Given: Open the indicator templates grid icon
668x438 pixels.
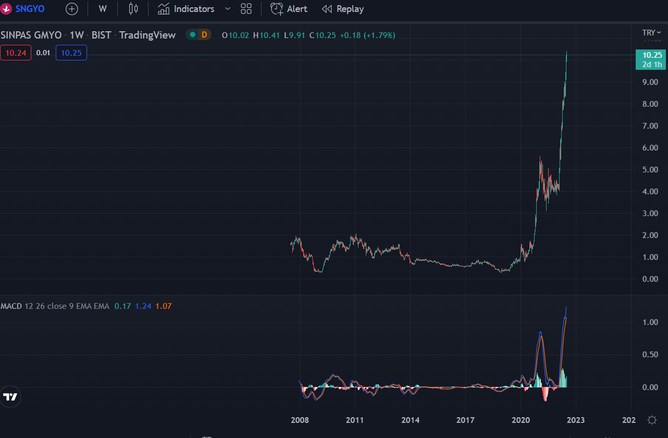Looking at the screenshot, I should point(246,9).
